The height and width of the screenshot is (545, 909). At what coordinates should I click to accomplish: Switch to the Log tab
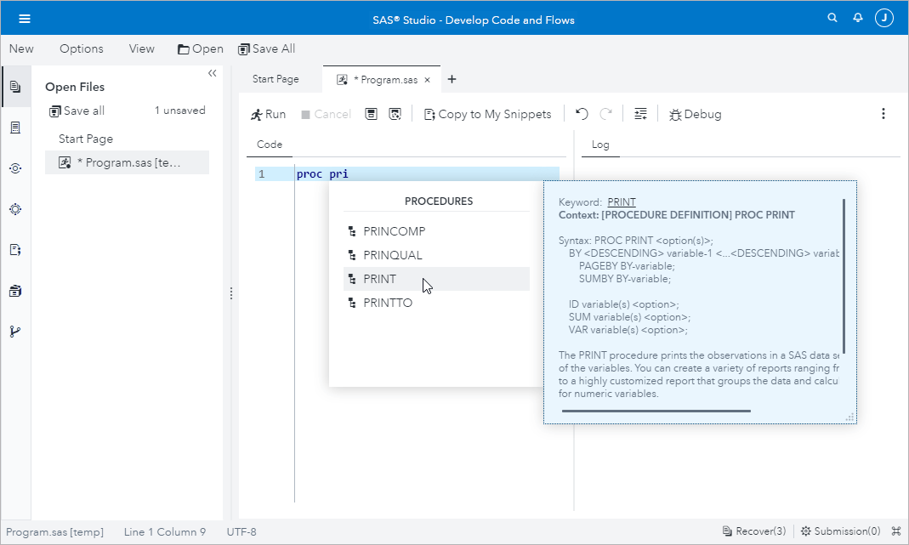pyautogui.click(x=600, y=145)
